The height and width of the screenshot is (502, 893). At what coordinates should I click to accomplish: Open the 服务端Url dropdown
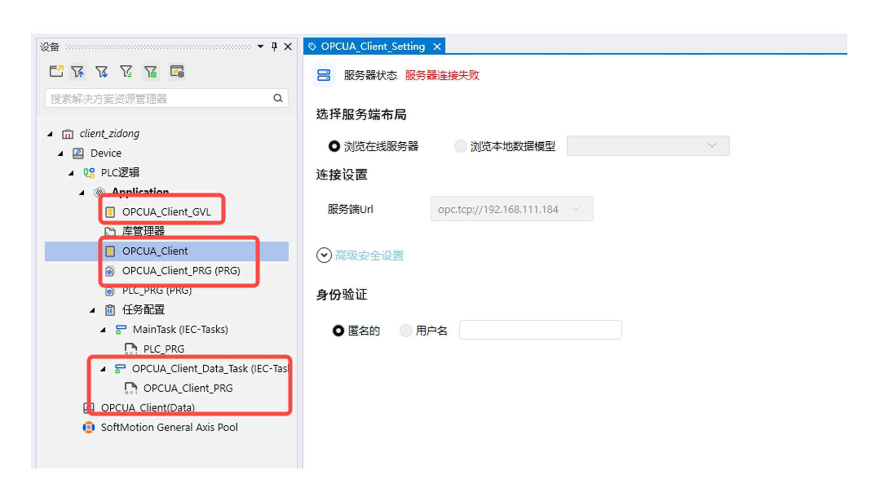pos(576,209)
